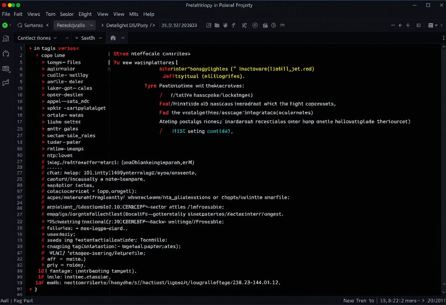The width and height of the screenshot is (446, 305).
Task: Open the Elight menu
Action: [x=85, y=14]
